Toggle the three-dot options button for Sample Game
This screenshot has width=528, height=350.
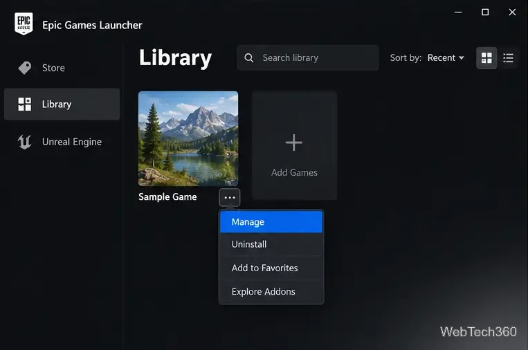point(230,198)
